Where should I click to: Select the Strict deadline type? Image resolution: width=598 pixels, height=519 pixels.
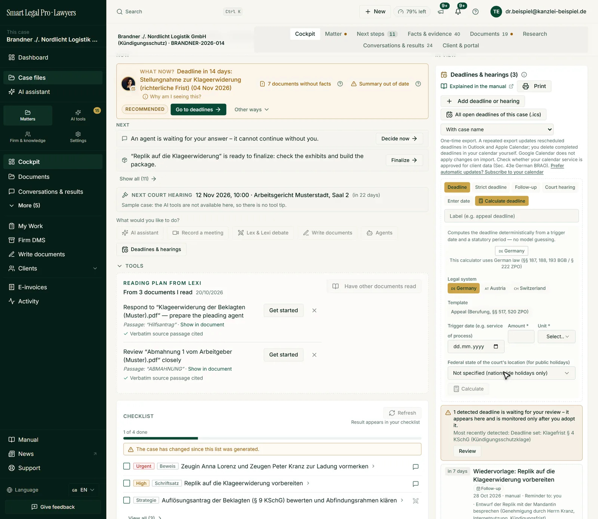coord(491,187)
